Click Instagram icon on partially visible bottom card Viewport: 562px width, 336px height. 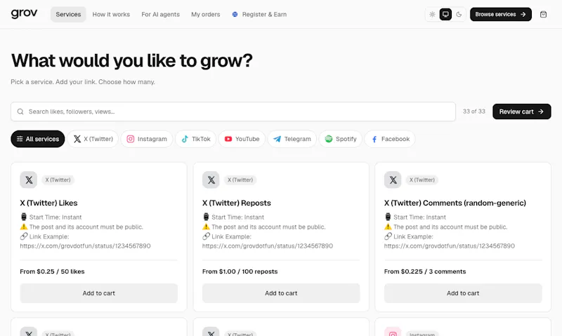[x=393, y=332]
